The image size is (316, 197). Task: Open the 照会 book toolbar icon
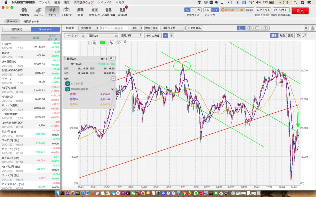(80, 12)
